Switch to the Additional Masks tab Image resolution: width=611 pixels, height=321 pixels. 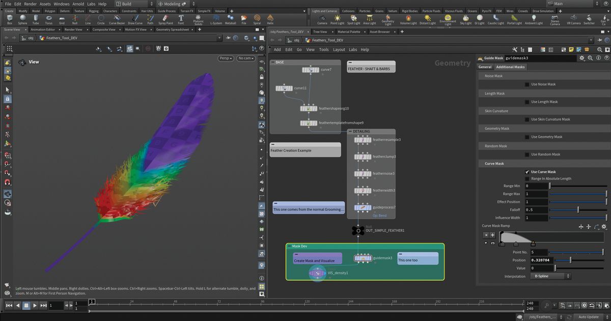click(x=510, y=66)
